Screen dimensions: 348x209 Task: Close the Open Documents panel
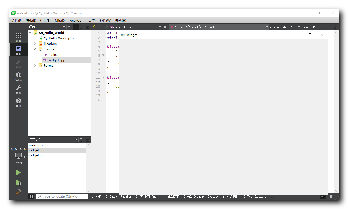(x=88, y=140)
